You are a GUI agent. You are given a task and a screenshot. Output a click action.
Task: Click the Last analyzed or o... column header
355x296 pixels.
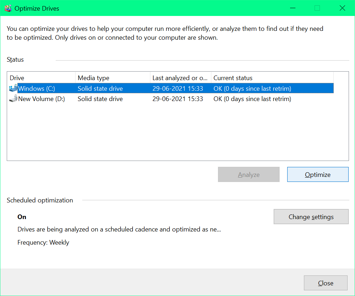coord(181,78)
